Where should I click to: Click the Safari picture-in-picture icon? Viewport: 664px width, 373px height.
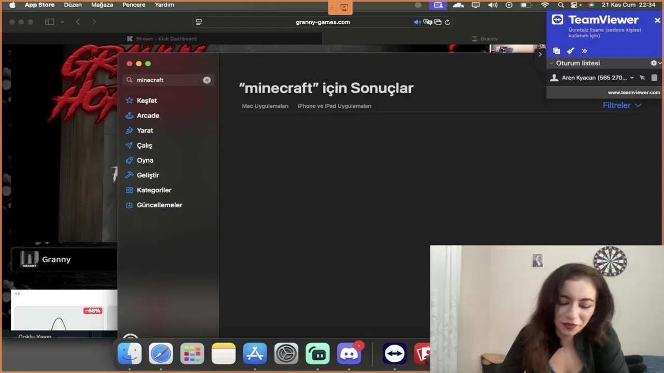pyautogui.click(x=438, y=22)
